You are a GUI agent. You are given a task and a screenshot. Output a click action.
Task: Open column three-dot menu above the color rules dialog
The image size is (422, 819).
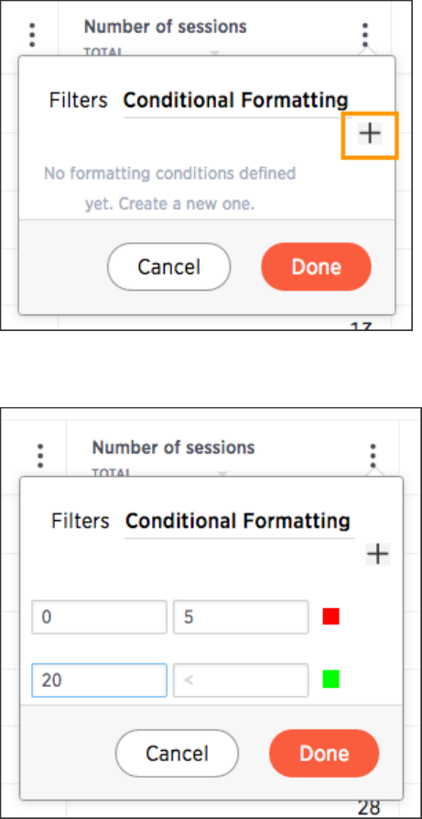pyautogui.click(x=373, y=456)
